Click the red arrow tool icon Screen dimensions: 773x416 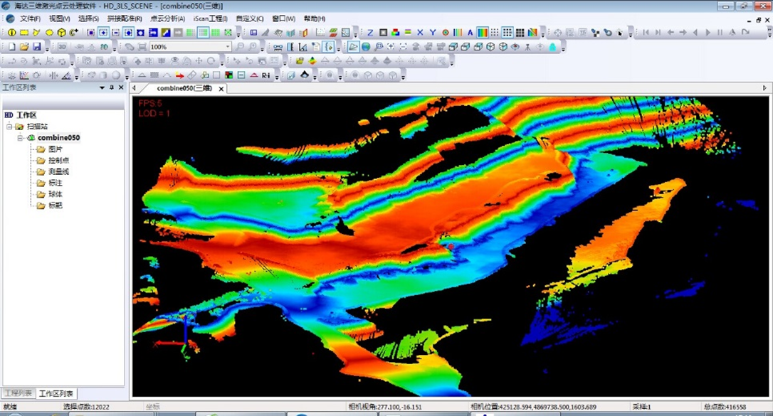pos(179,75)
